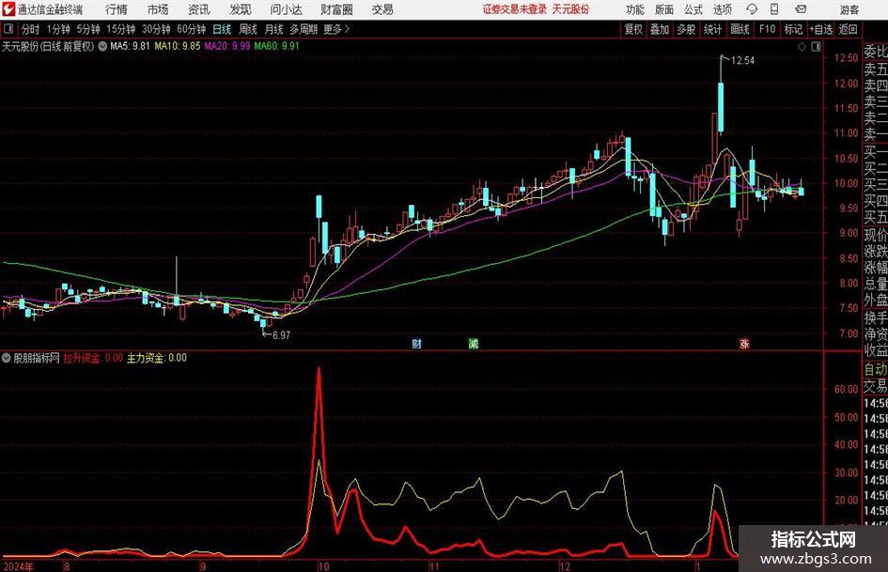This screenshot has width=888, height=572.
Task: Switch to 15分钟 period tab
Action: coord(120,29)
